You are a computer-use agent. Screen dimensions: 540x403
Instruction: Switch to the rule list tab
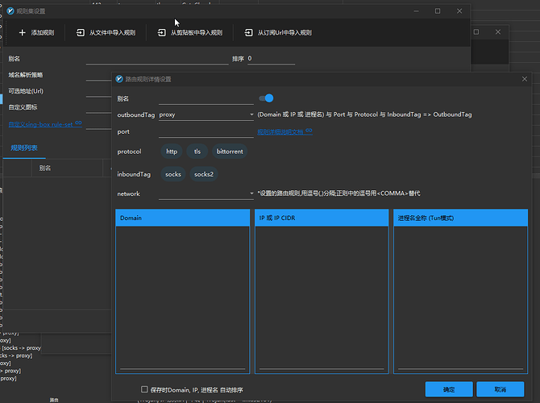click(x=24, y=148)
